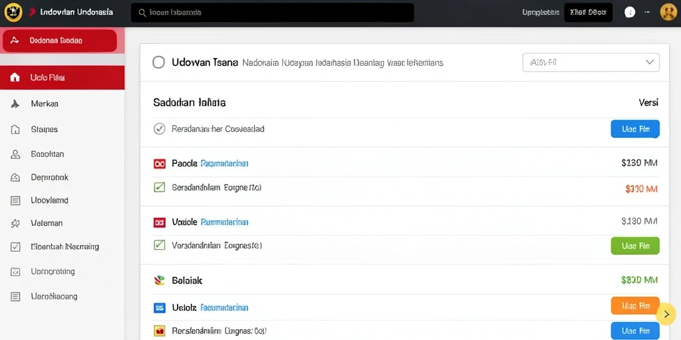Click the star icon beside Velaman

pos(15,223)
